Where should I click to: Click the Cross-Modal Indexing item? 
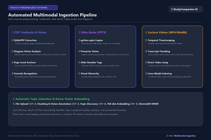click(x=160, y=74)
